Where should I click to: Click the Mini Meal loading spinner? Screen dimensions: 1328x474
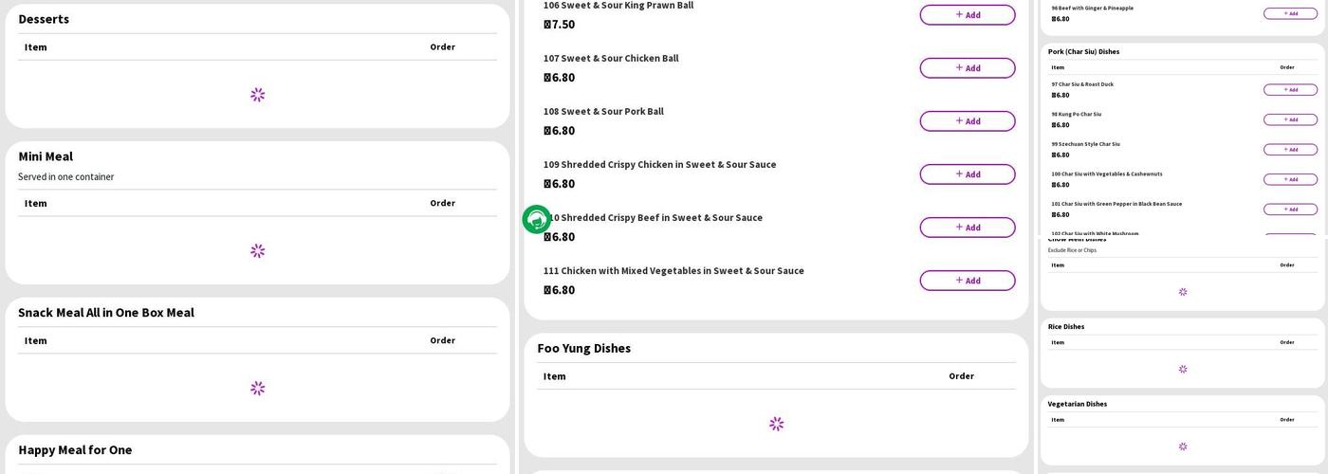coord(257,251)
